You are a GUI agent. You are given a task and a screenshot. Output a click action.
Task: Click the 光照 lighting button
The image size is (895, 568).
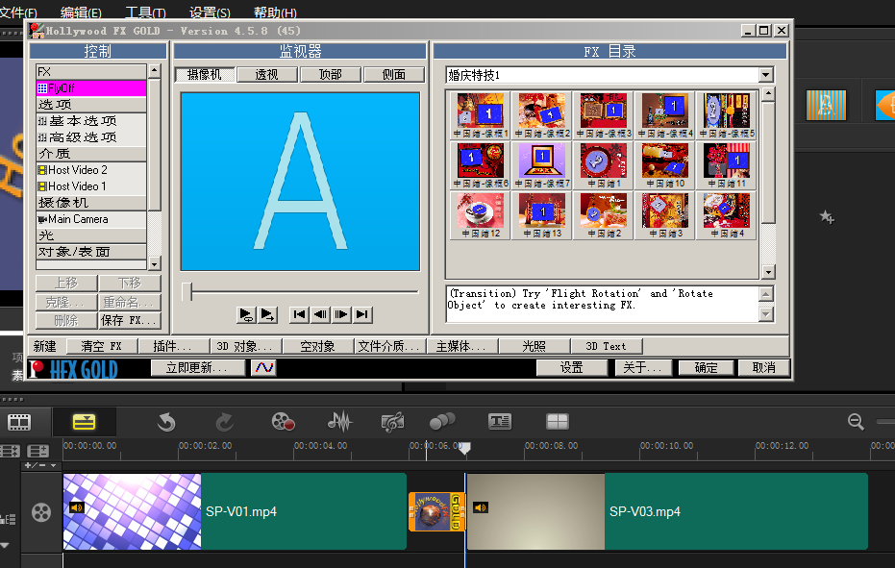click(x=535, y=346)
